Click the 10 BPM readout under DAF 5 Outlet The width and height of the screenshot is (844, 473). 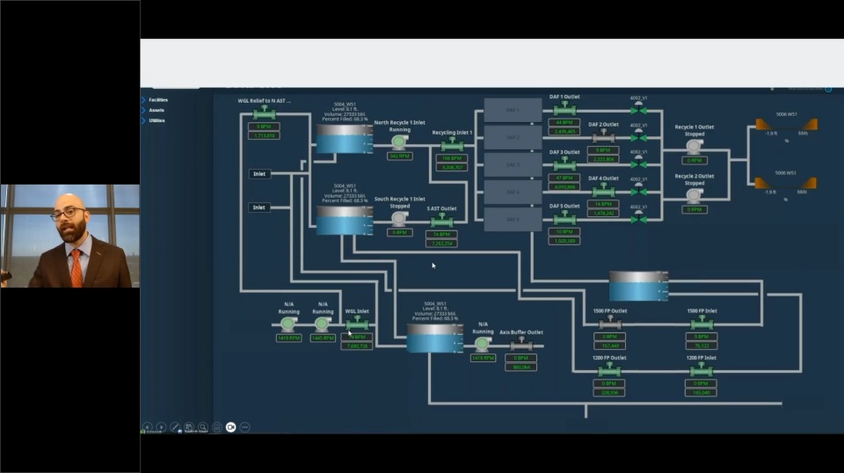click(564, 231)
